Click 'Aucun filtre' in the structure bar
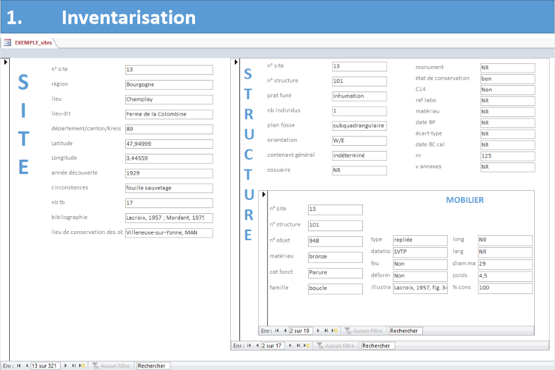Image resolution: width=555 pixels, height=370 pixels. [x=336, y=346]
